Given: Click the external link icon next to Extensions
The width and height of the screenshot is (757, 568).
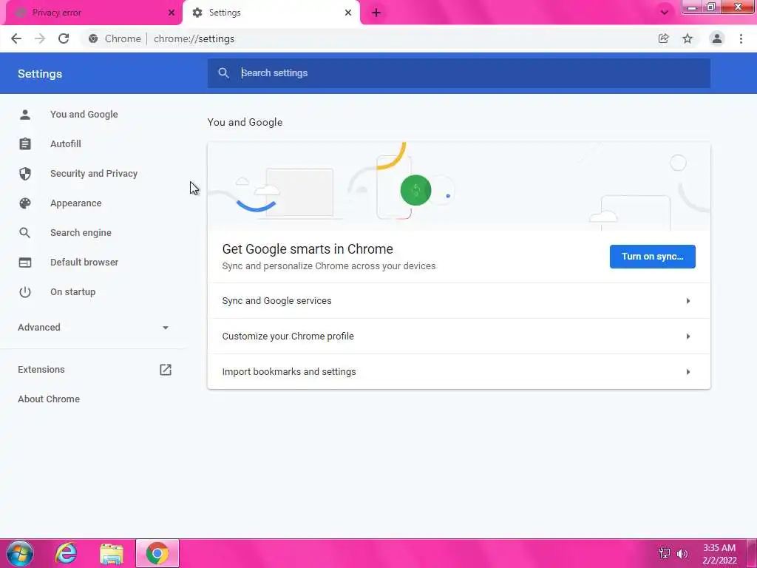Looking at the screenshot, I should pos(166,370).
